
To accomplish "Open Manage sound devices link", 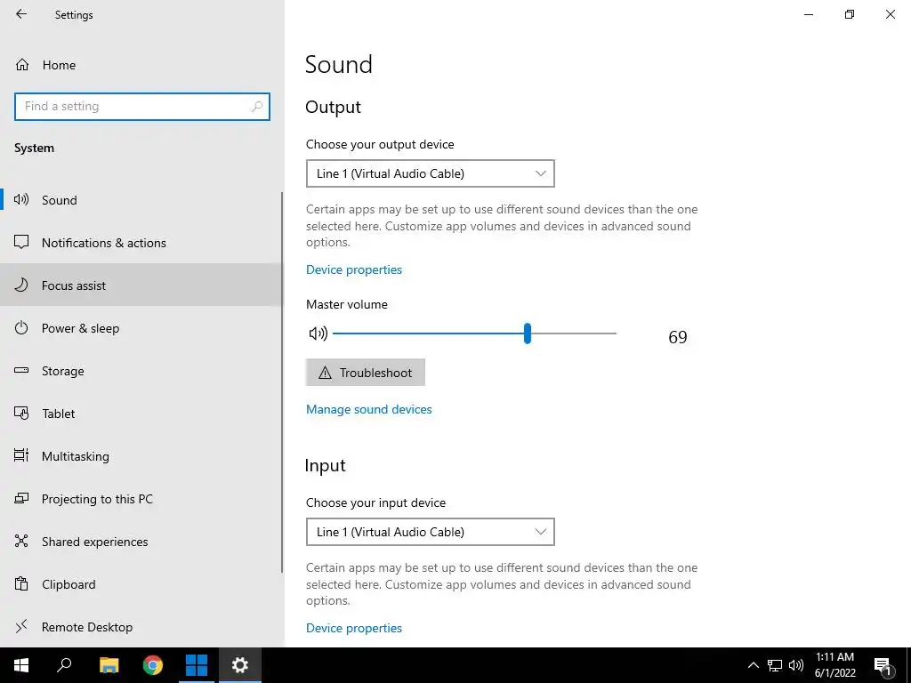I will [369, 409].
